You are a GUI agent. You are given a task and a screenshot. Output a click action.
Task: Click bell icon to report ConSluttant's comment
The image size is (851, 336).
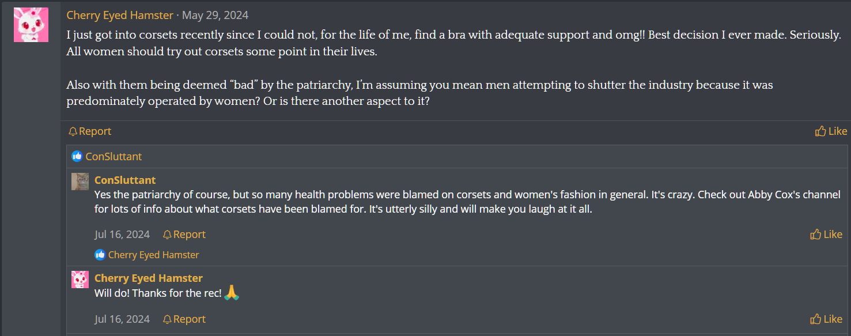coord(167,235)
